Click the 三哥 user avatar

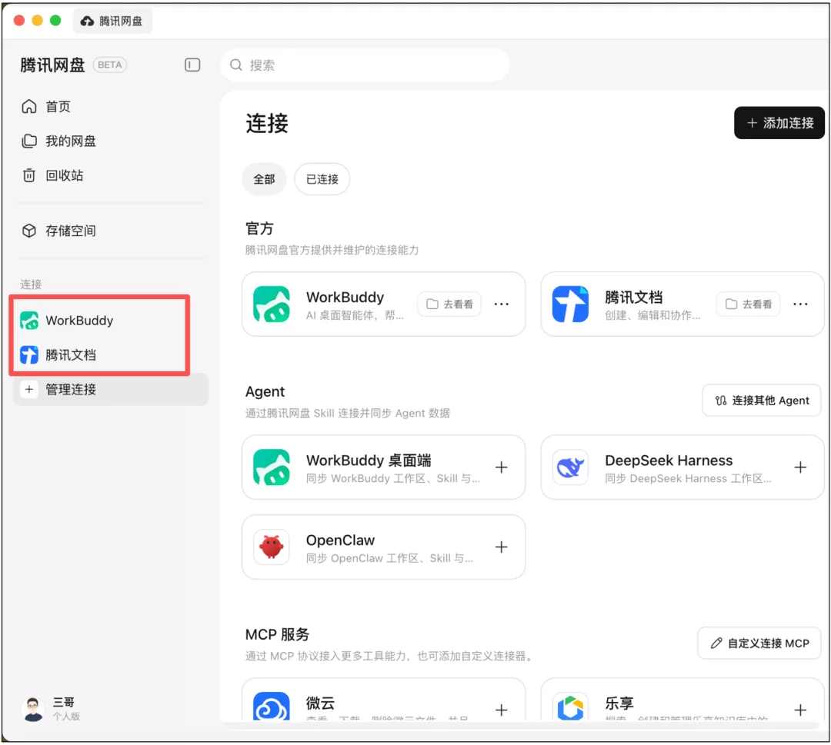pos(33,709)
